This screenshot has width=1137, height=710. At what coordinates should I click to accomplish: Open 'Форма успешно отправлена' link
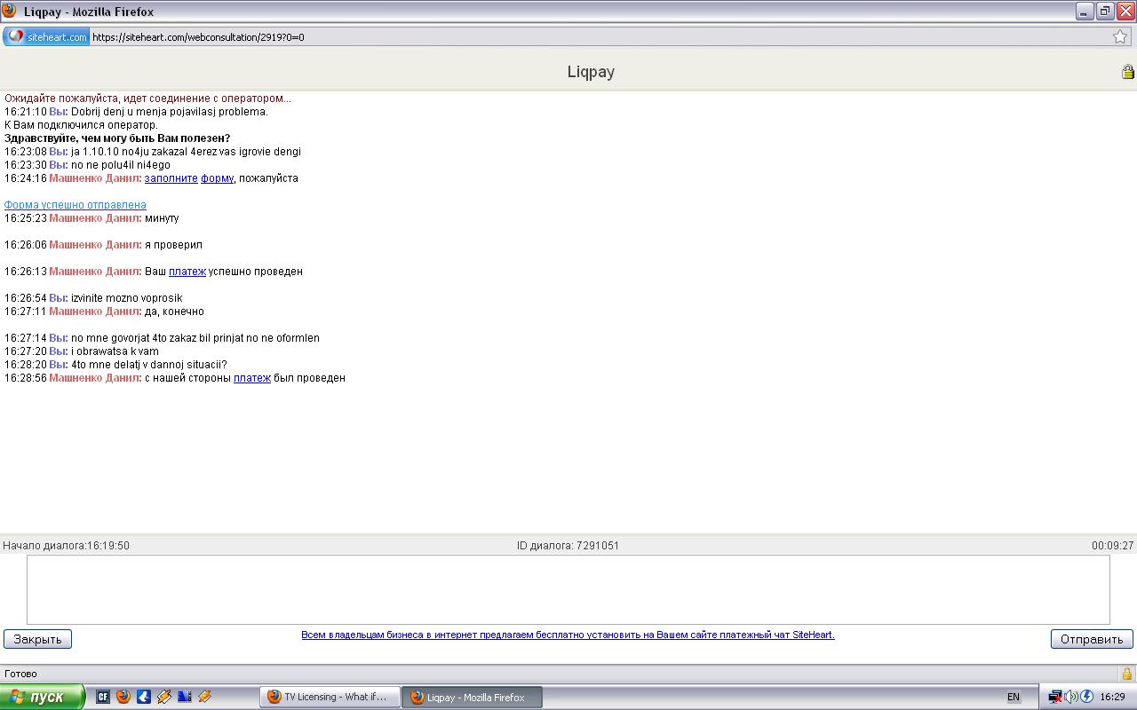click(76, 205)
